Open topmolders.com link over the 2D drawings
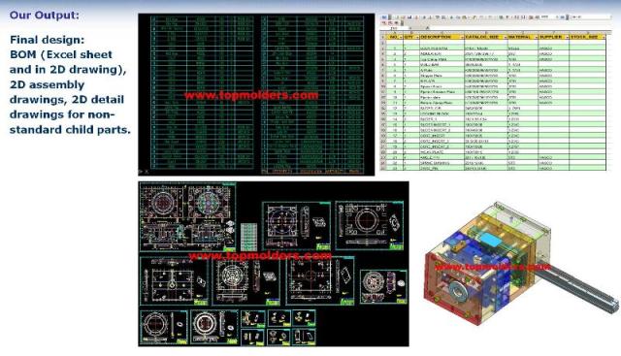 pyautogui.click(x=260, y=256)
